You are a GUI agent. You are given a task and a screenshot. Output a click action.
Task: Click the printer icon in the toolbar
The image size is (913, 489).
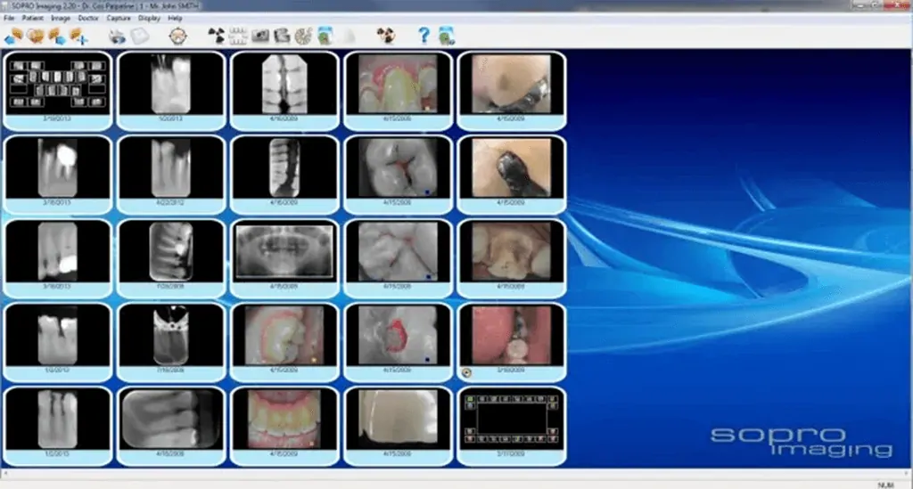tap(117, 37)
